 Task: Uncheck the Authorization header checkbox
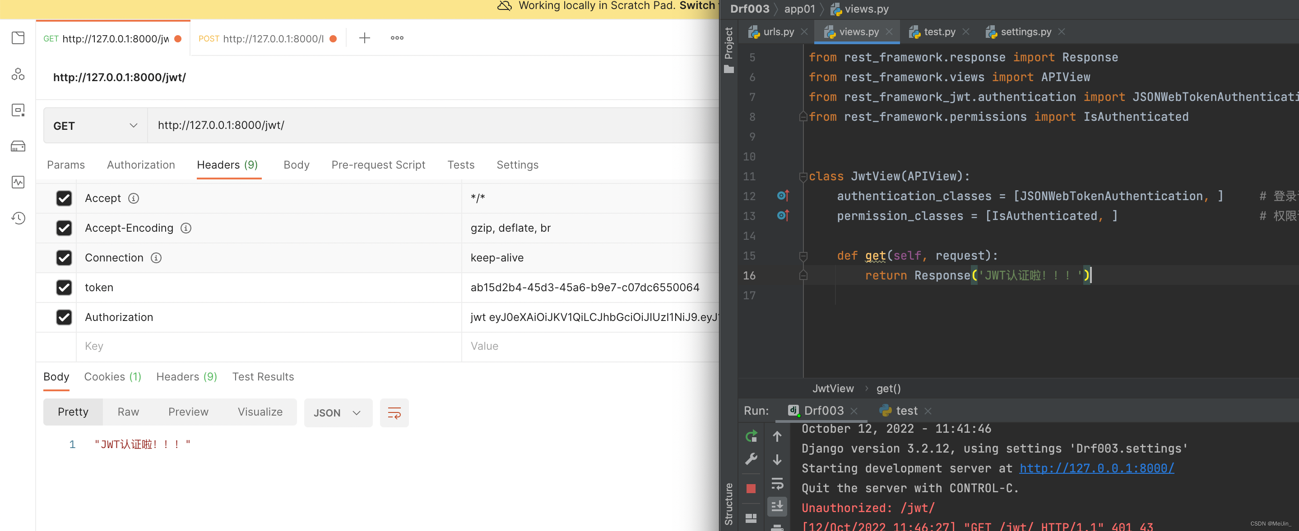(64, 317)
